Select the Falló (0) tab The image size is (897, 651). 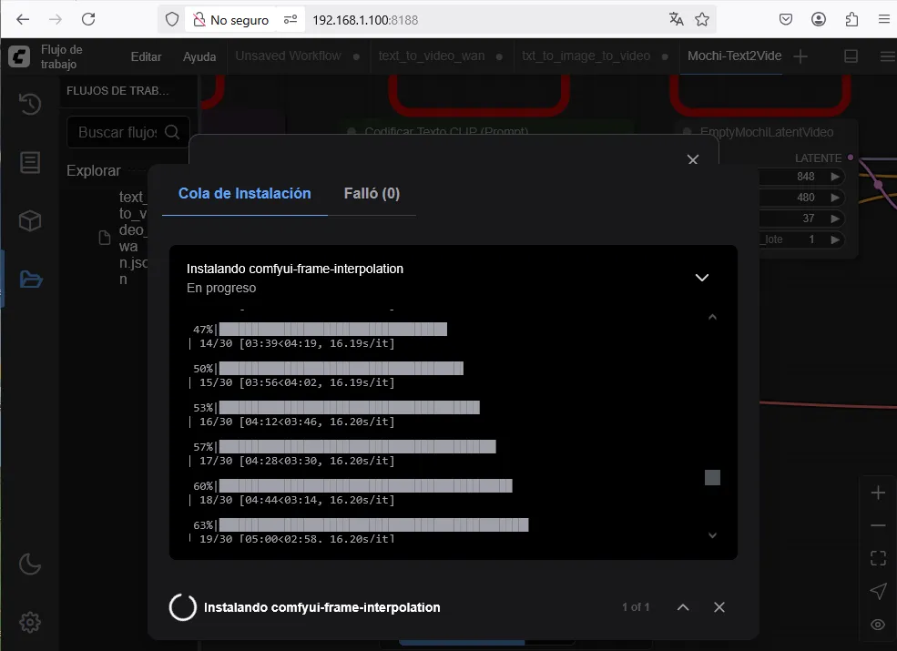click(x=372, y=193)
